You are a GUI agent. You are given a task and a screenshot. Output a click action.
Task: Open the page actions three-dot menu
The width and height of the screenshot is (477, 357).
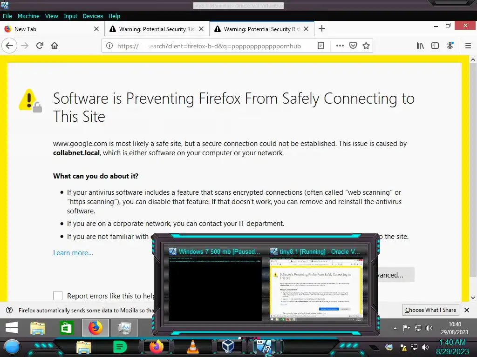pos(340,46)
